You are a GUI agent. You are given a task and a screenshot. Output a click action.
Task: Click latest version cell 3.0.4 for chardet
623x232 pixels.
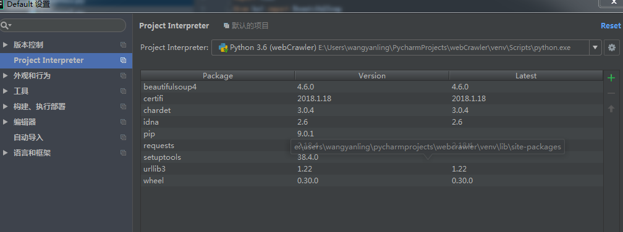click(460, 110)
